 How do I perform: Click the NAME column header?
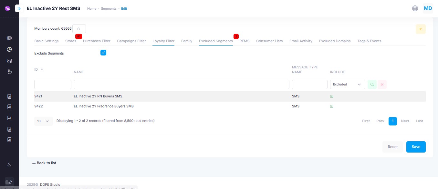(79, 72)
